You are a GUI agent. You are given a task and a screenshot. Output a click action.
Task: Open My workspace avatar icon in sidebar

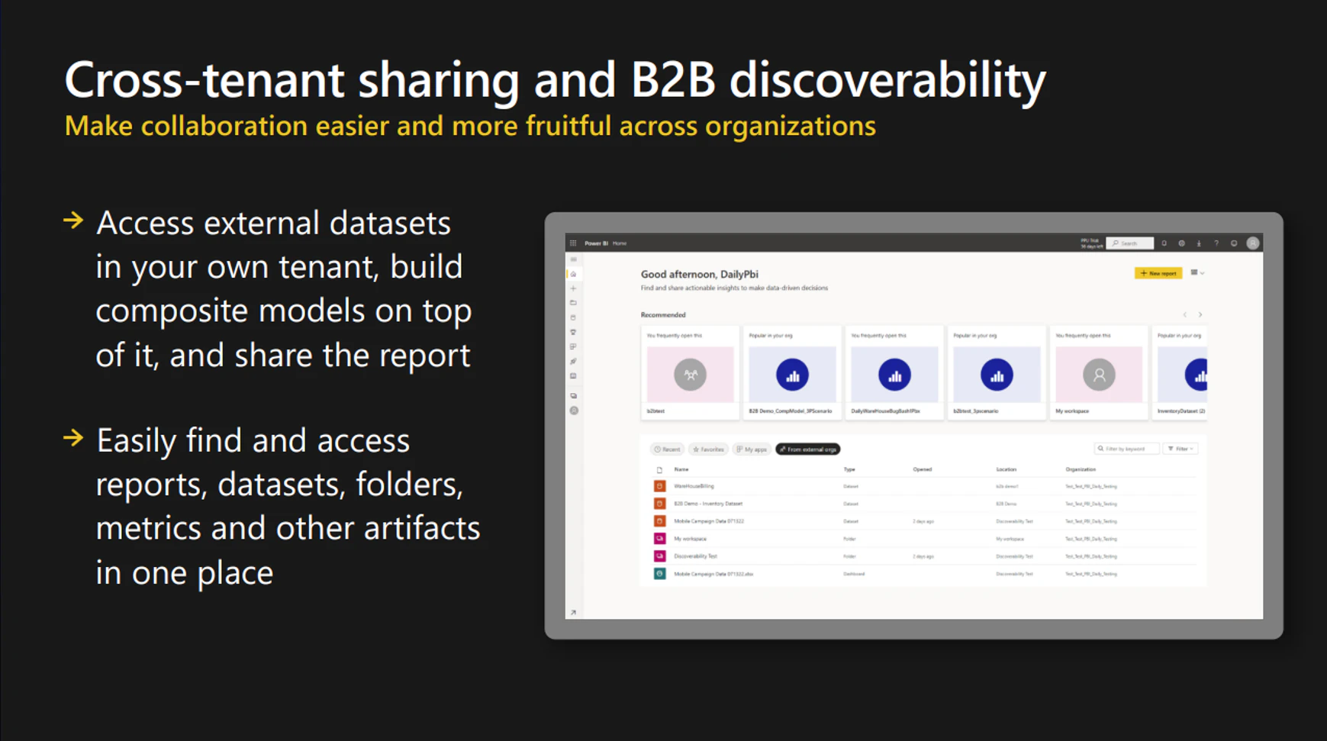coord(574,411)
